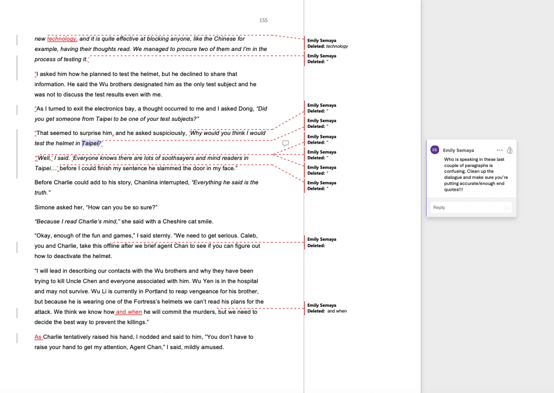Click the change bar beside the 'how and when' line
554x393 pixels.
coord(17,312)
